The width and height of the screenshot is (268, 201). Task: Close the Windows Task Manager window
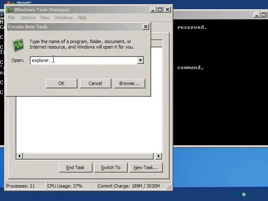[167, 10]
